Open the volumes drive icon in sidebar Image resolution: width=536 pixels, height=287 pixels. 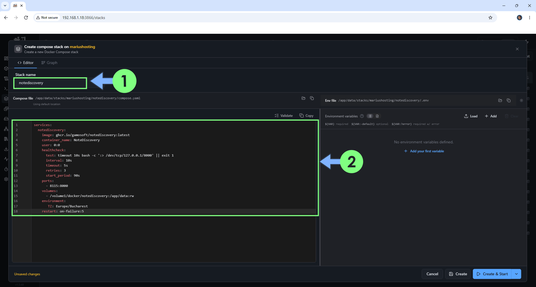[x=6, y=119]
